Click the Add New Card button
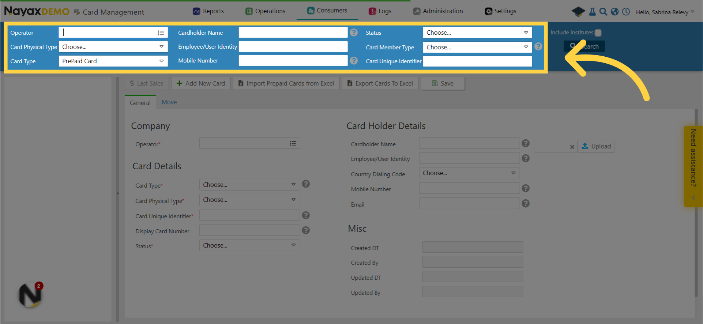 coord(201,83)
